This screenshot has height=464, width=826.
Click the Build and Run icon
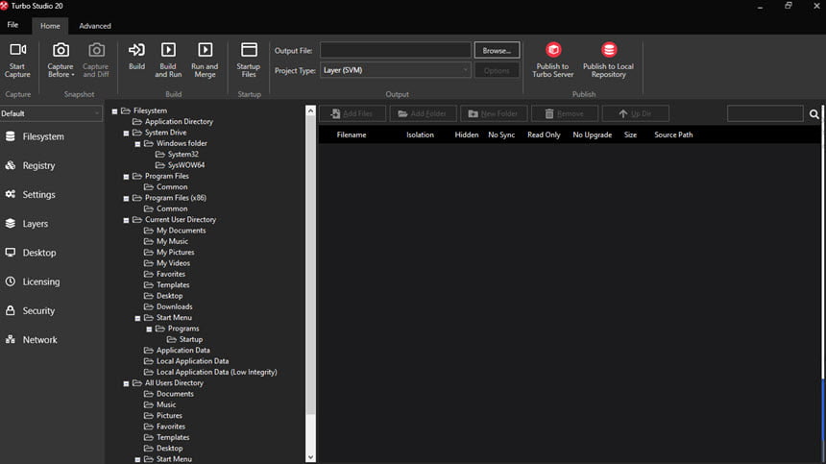[x=168, y=50]
